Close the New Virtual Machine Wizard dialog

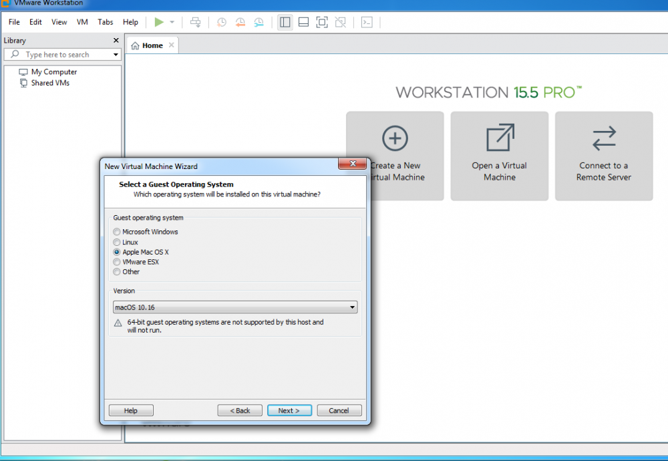(352, 164)
